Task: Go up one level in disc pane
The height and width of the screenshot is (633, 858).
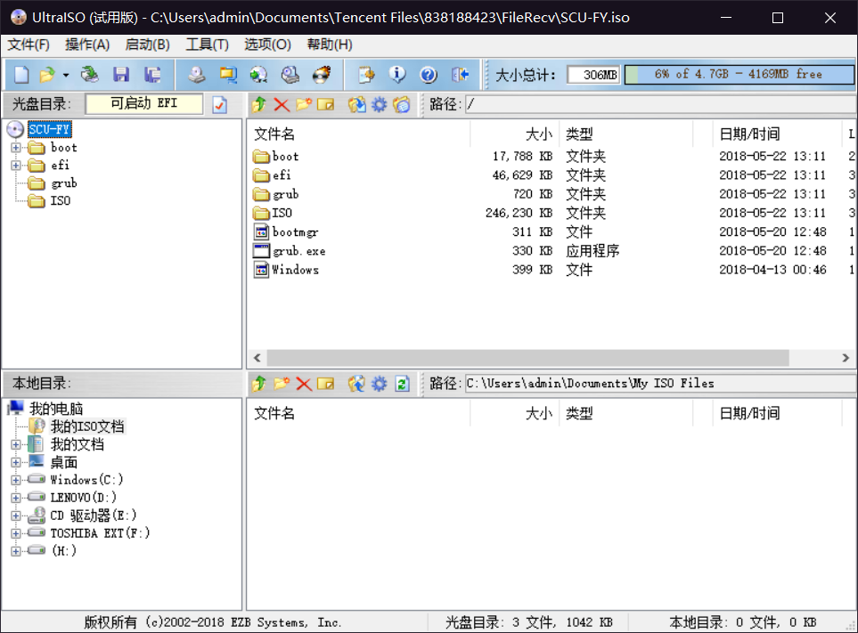Action: tap(259, 104)
